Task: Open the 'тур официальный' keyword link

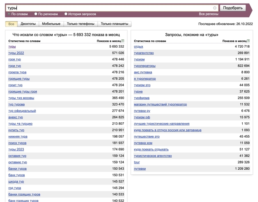Action: point(22,111)
